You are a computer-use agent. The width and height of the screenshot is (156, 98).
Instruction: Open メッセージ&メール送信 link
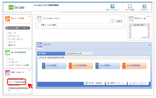tap(18, 65)
